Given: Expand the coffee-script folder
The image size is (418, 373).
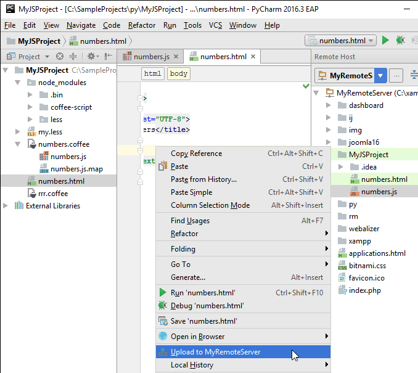Looking at the screenshot, I should coord(30,107).
